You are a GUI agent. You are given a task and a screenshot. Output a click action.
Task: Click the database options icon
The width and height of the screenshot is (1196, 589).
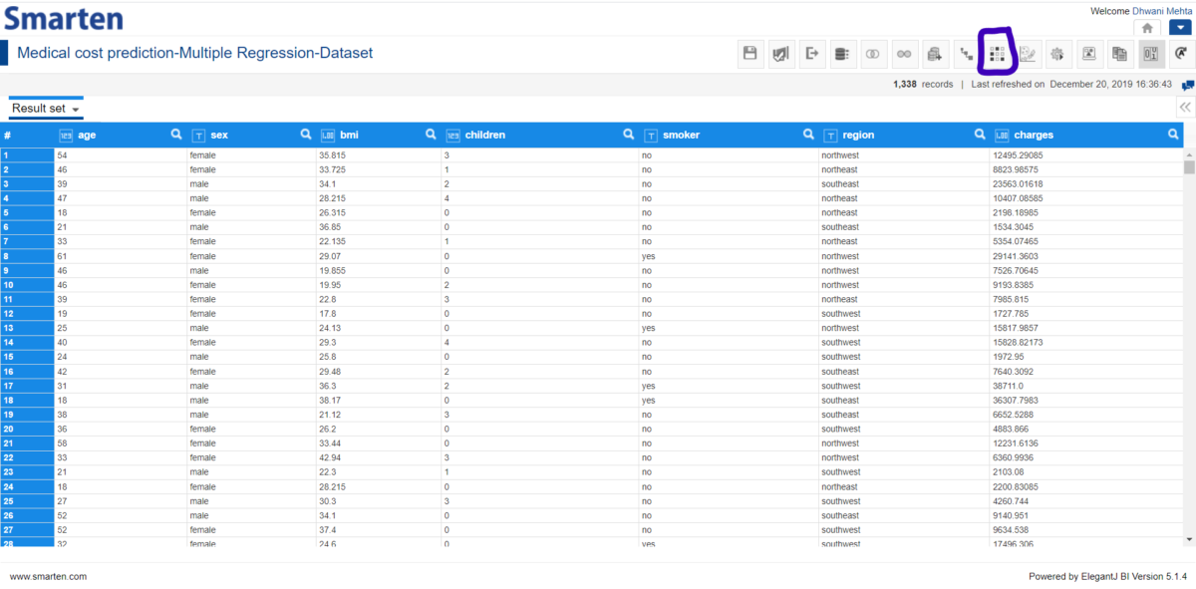click(842, 54)
